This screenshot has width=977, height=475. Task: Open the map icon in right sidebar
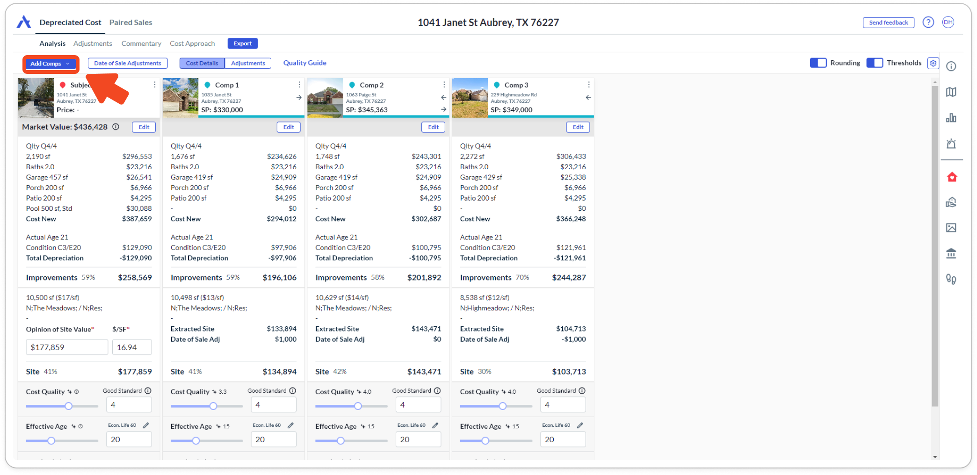pyautogui.click(x=951, y=92)
